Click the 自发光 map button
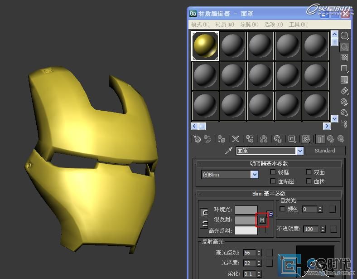 click(x=332, y=209)
